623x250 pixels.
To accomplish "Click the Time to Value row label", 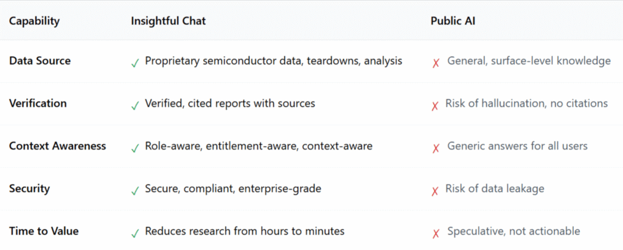I will 44,231.
